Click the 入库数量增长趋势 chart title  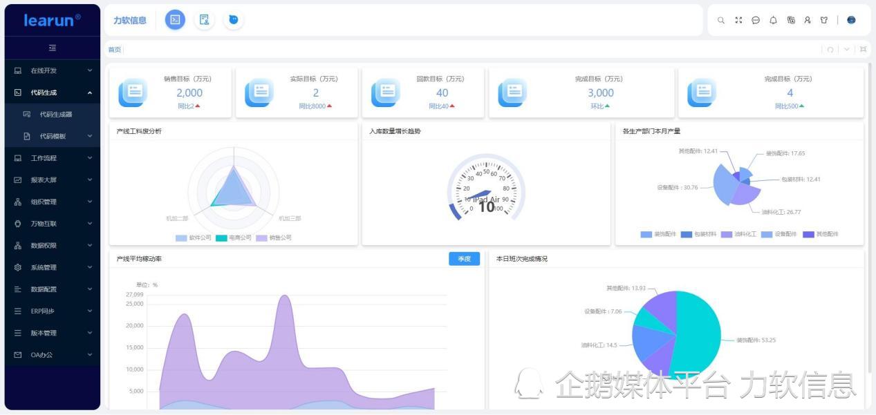[395, 131]
